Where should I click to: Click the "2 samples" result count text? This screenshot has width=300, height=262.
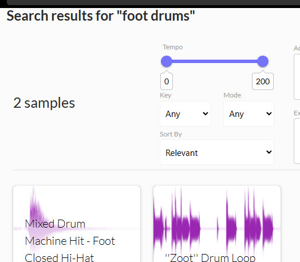[x=44, y=103]
